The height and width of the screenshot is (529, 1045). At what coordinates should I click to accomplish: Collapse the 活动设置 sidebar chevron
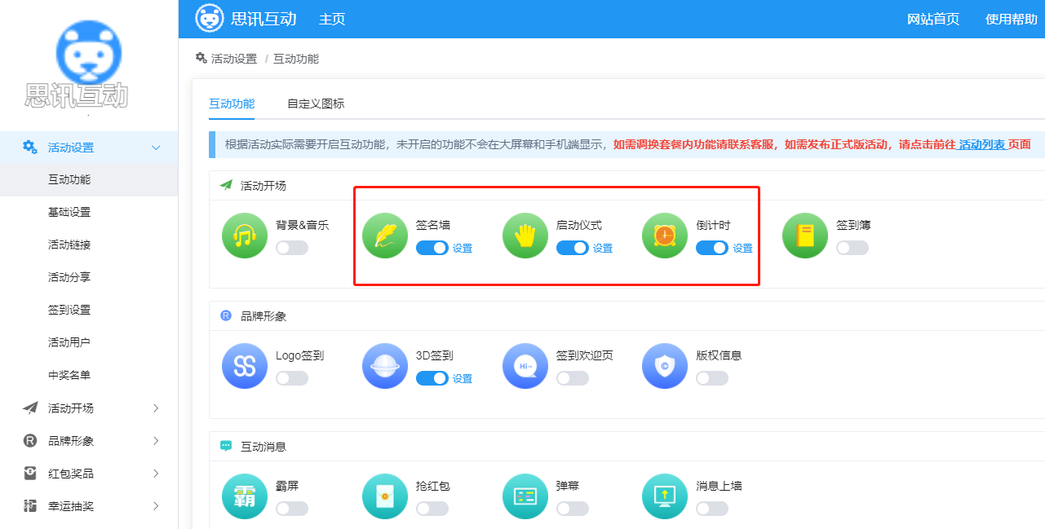(157, 148)
